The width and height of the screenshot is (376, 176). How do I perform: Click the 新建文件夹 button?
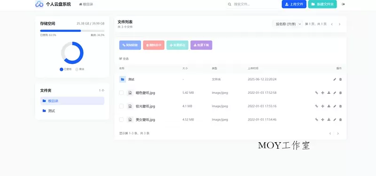coord(322,4)
